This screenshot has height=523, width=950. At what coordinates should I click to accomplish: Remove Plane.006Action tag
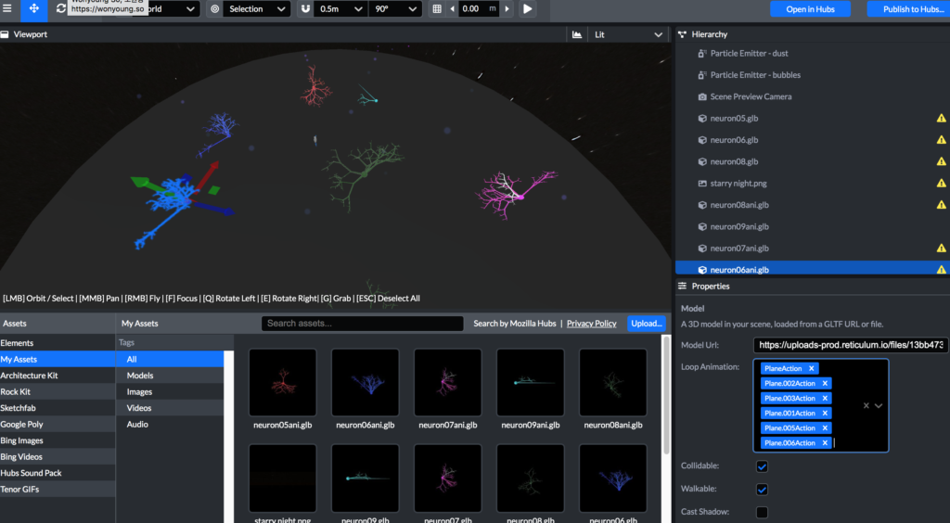[x=825, y=443]
